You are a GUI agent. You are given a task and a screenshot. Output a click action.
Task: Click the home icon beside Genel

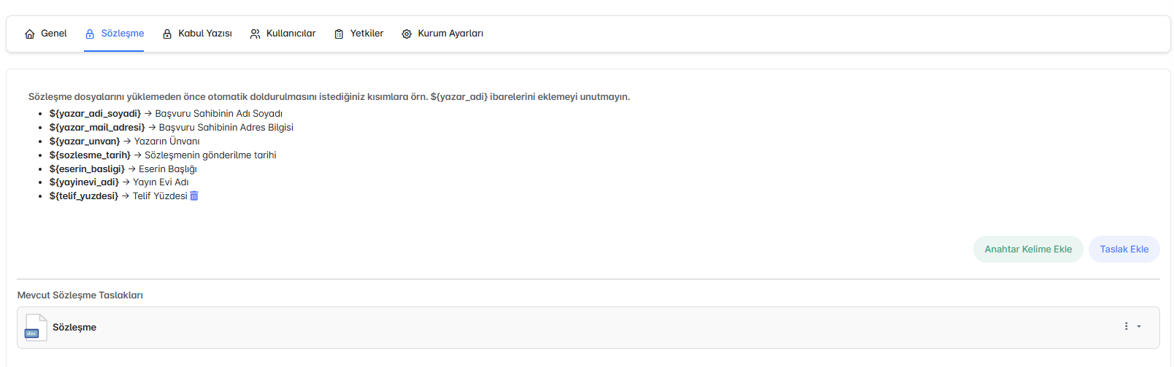coord(30,34)
